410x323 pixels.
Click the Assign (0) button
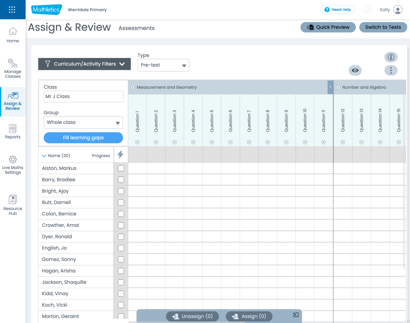click(249, 316)
